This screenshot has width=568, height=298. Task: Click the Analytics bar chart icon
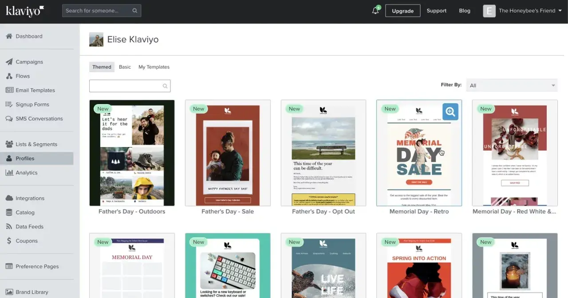click(x=9, y=173)
